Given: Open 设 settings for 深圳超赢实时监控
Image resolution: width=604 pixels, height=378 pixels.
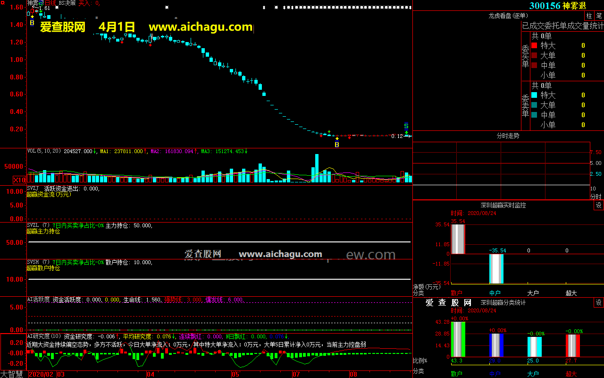Looking at the screenshot, I should click(x=599, y=205).
